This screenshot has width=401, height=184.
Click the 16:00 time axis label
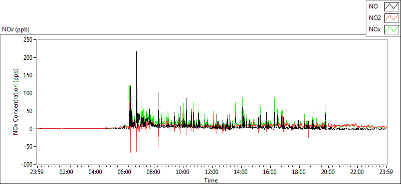click(x=270, y=172)
